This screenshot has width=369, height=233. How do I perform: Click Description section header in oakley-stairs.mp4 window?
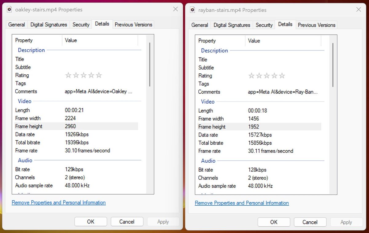tap(31, 50)
